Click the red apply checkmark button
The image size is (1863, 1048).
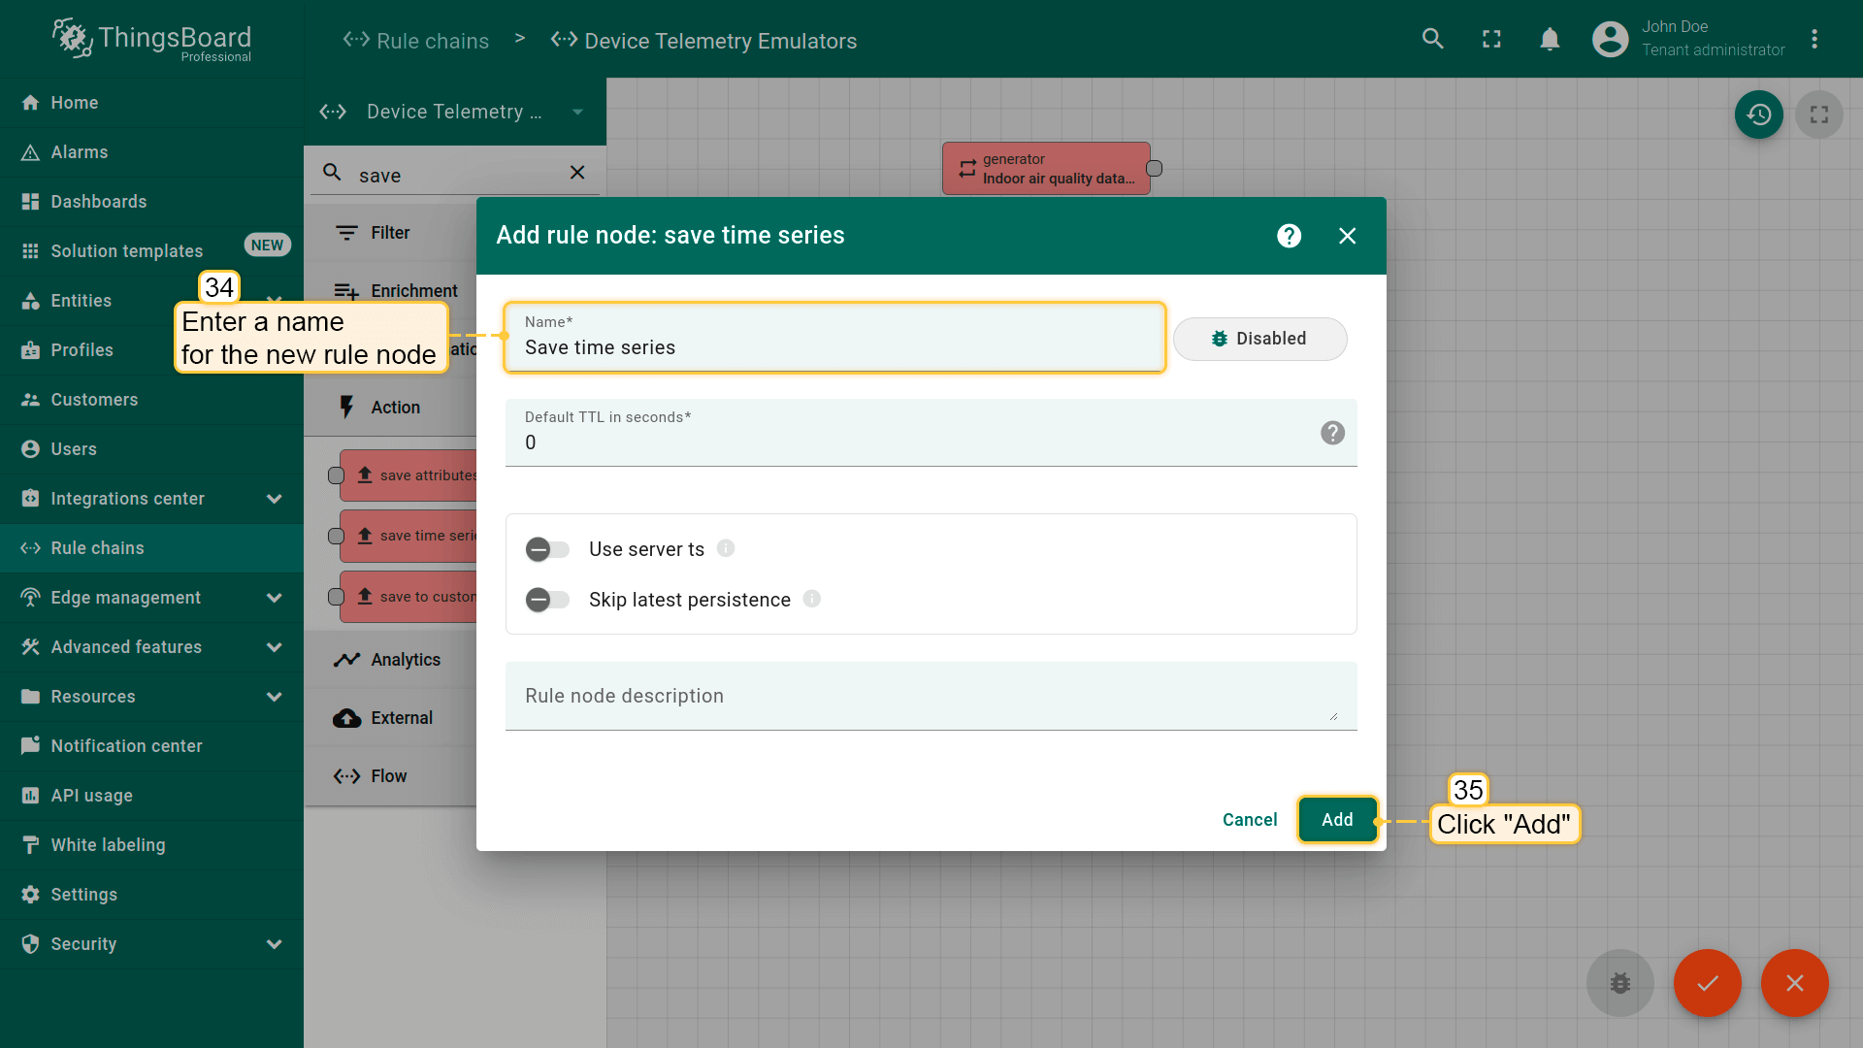(1707, 982)
